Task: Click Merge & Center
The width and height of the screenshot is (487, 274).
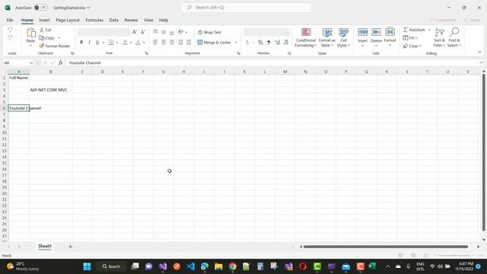Action: (215, 43)
